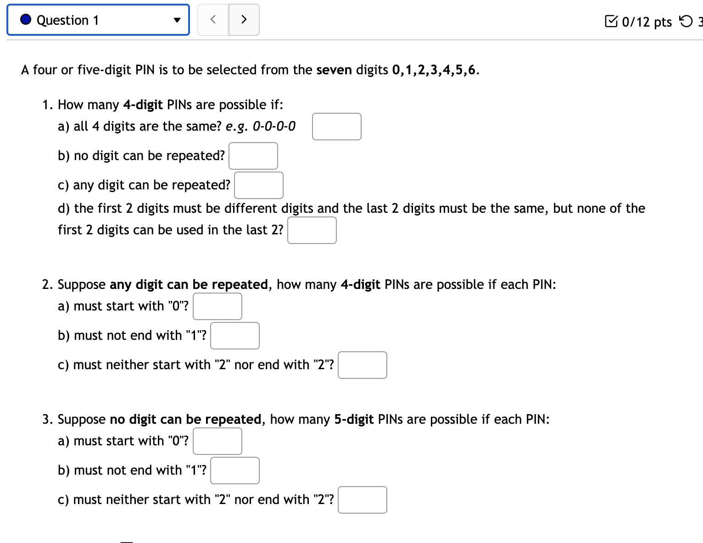Screen dimensions: 703x543
Task: Click the answer field for question 1d
Action: click(x=312, y=230)
